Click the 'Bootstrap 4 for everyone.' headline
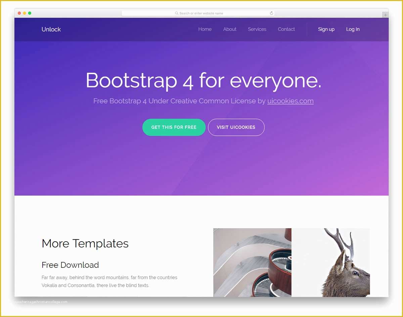The height and width of the screenshot is (317, 403). coord(204,81)
